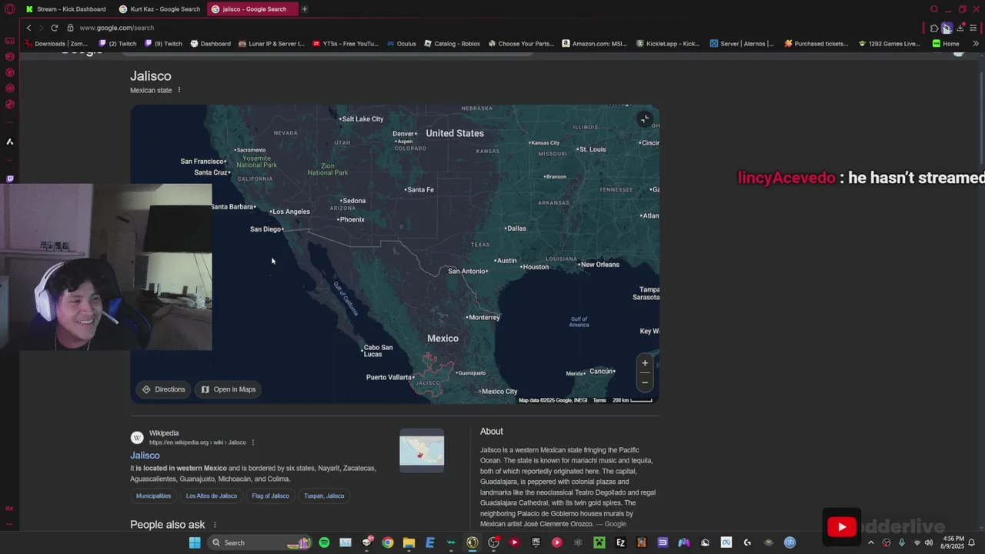
Task: Go back with the browser back arrow
Action: tap(28, 28)
